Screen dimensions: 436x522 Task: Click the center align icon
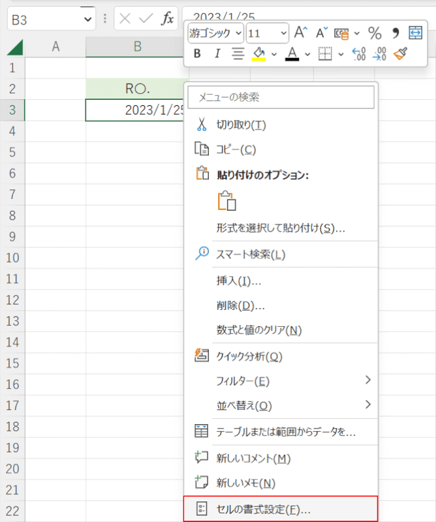coord(238,54)
